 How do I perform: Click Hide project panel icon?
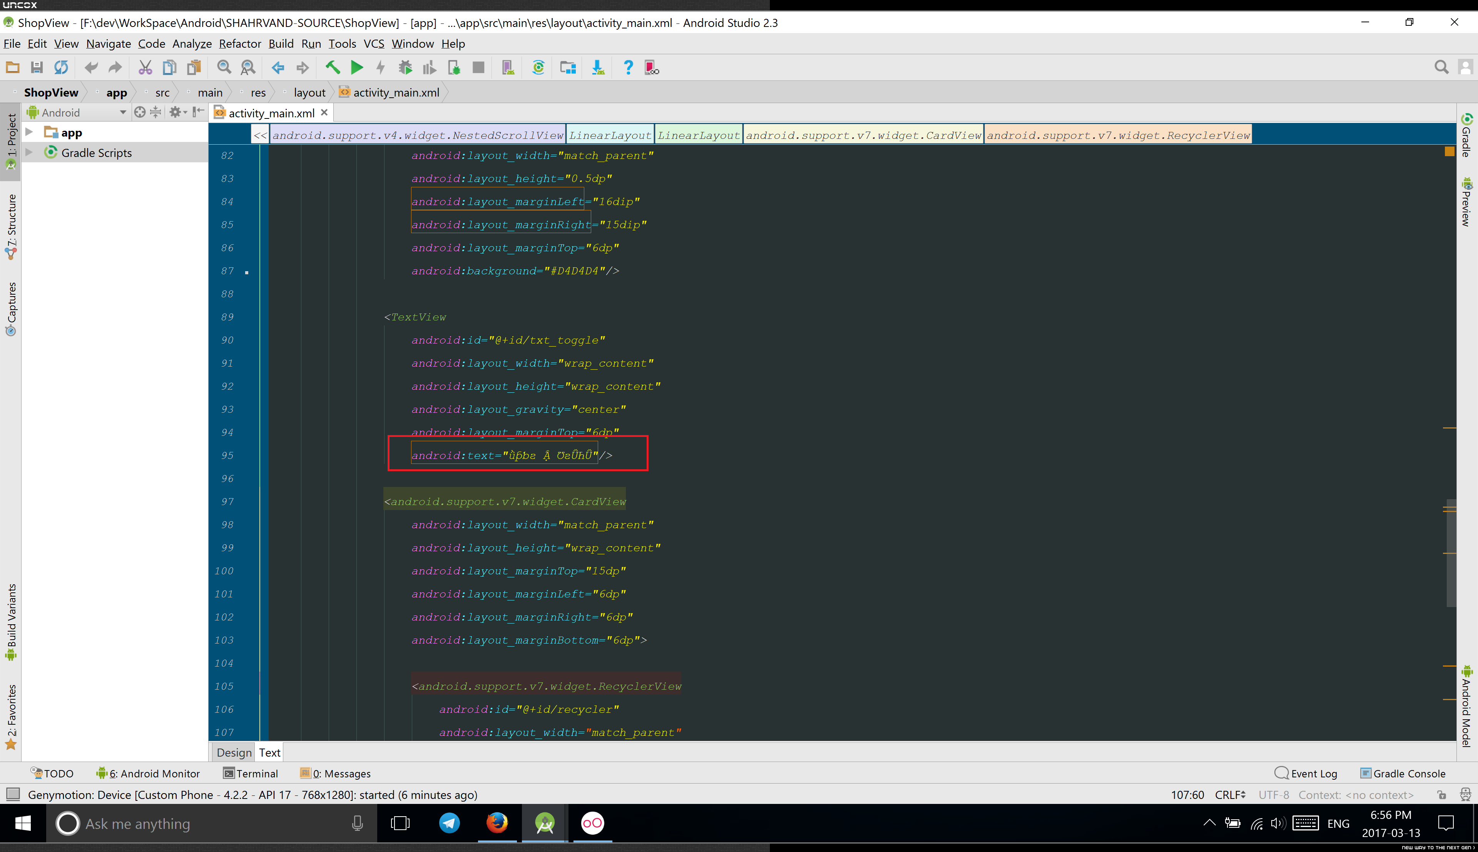199,112
